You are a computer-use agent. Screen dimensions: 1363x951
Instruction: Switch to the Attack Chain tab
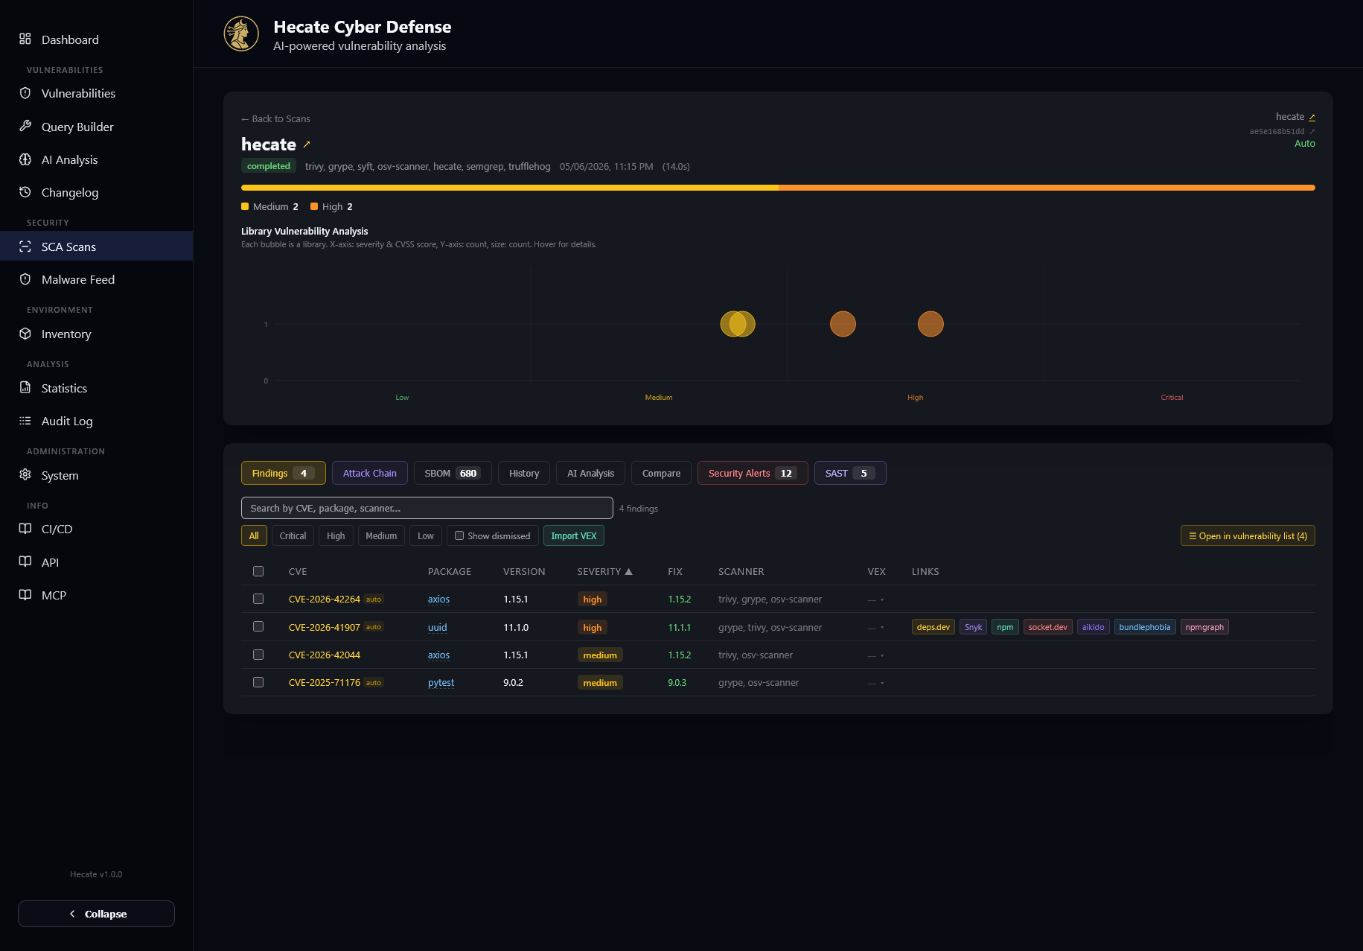click(x=369, y=473)
